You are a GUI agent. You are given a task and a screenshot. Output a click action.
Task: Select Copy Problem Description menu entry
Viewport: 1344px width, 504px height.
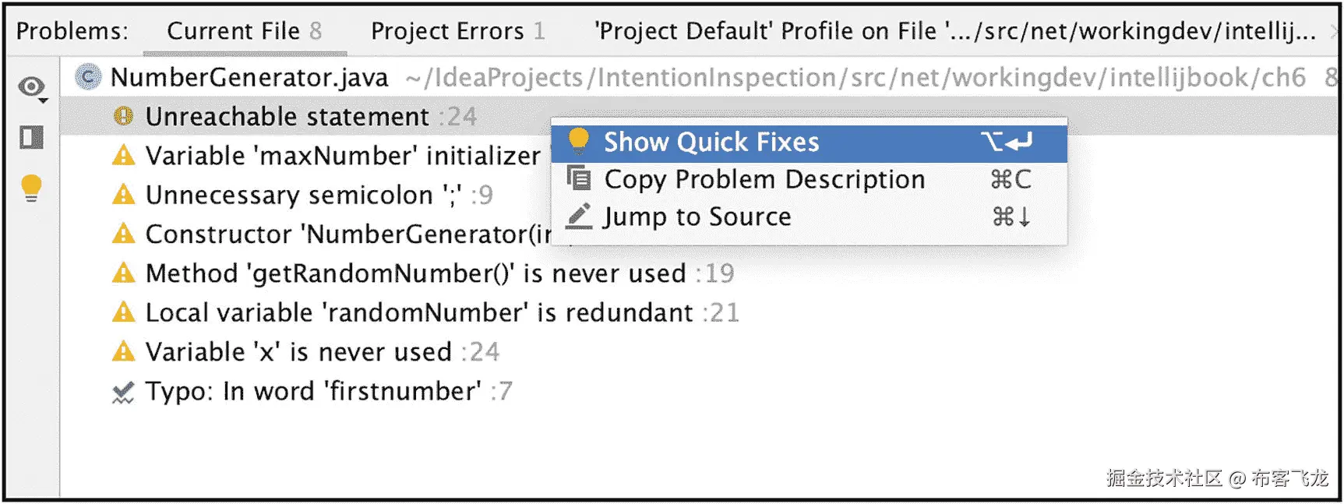764,180
